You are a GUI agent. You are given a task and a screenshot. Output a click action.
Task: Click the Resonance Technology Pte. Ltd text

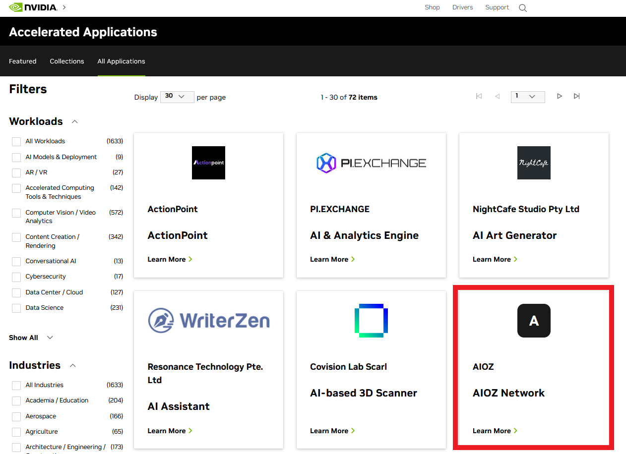[x=205, y=373]
